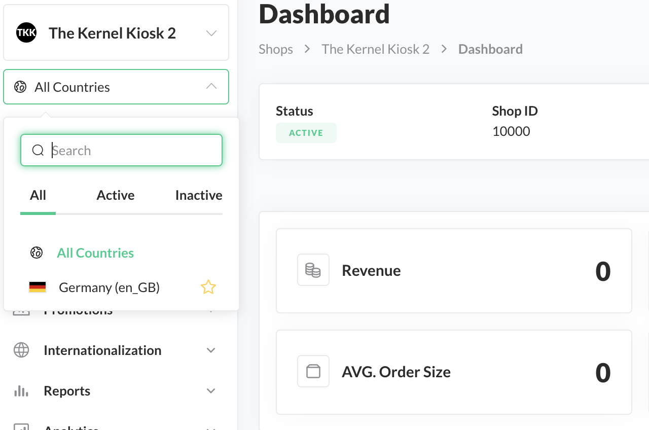Expand the Internationalization menu section

(x=211, y=350)
